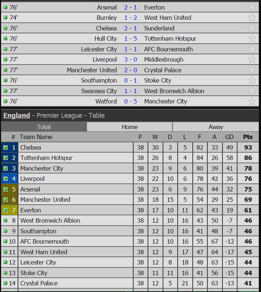Star the Watford vs Manchester City match
The image size is (261, 292).
pos(252,101)
